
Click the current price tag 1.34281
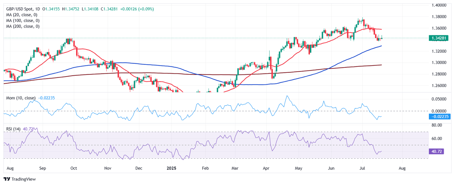click(439, 38)
